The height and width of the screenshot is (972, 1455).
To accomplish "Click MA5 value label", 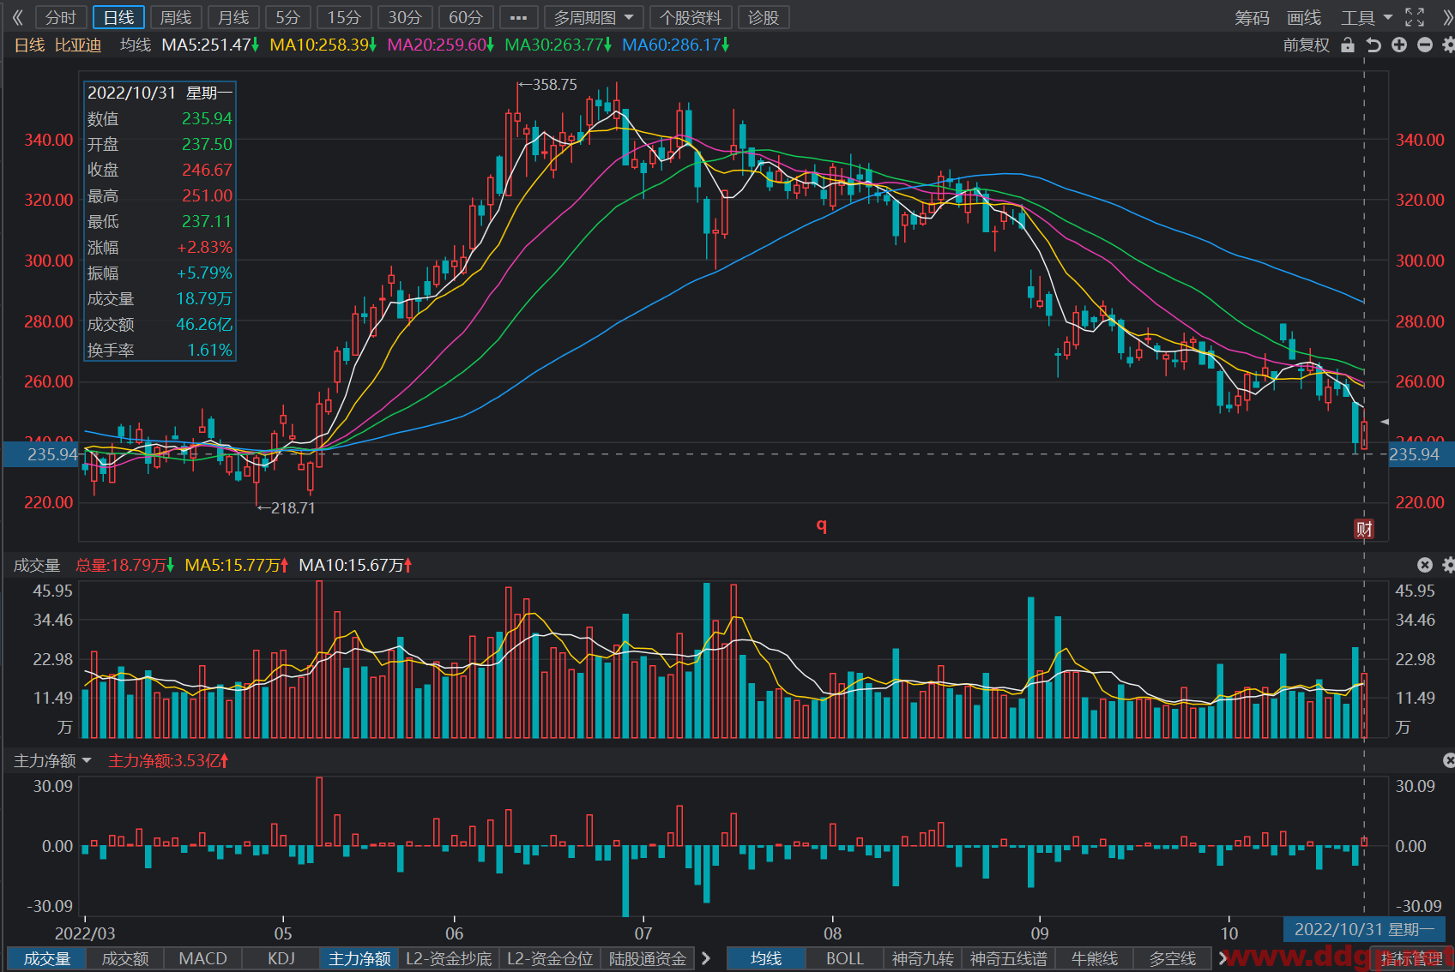I will point(210,45).
